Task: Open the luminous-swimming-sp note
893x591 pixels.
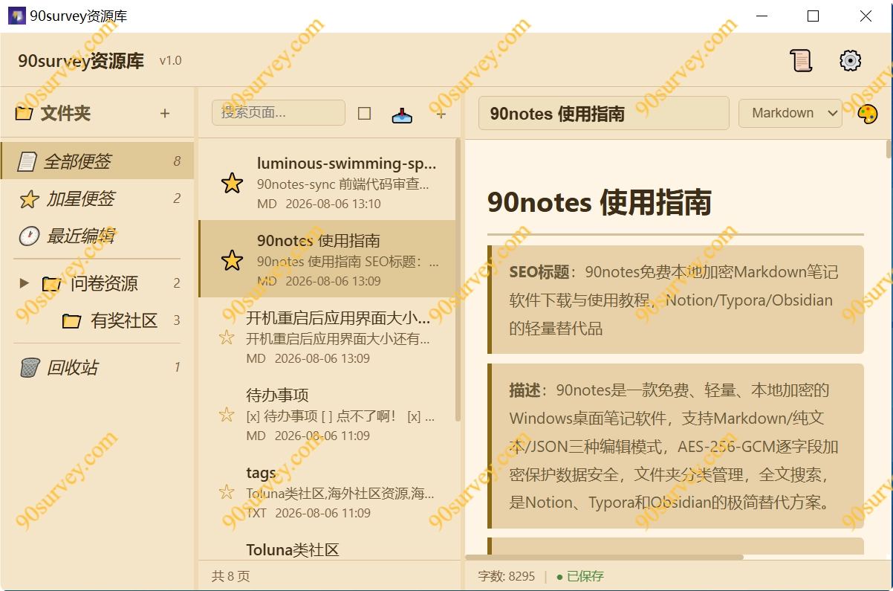Action: 328,183
